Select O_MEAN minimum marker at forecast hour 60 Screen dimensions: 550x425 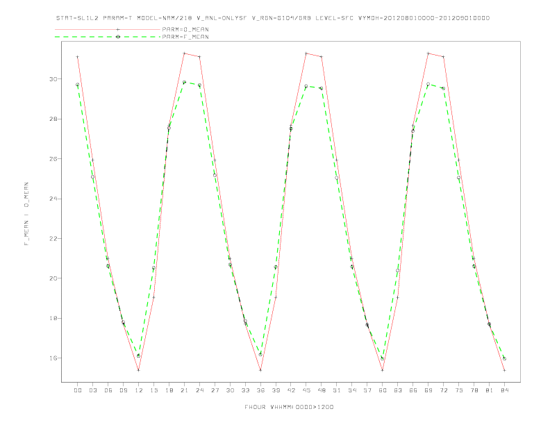click(383, 370)
